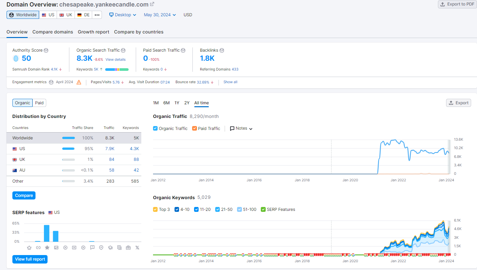Click info globe icon beside Organic Search Traffic
The height and width of the screenshot is (270, 477).
(x=123, y=50)
